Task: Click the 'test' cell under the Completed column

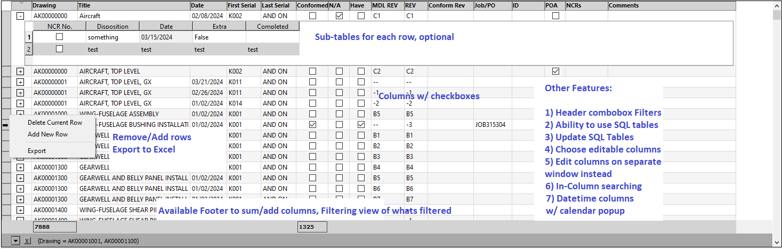Action: click(272, 49)
